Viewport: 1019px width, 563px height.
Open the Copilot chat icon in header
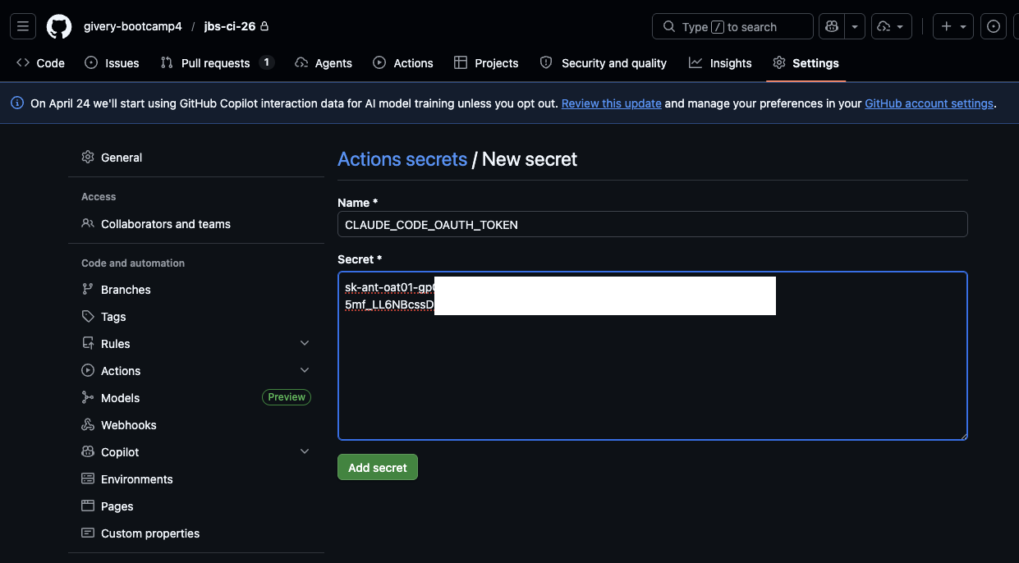(832, 26)
